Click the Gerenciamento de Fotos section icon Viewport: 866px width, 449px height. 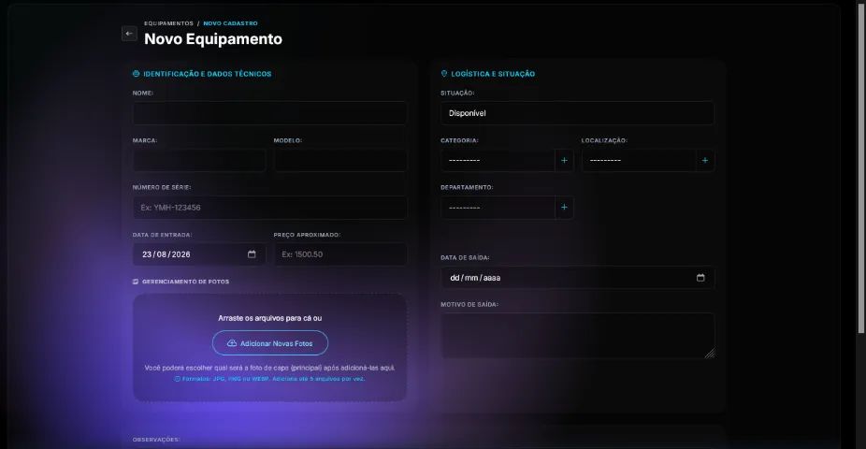point(136,282)
